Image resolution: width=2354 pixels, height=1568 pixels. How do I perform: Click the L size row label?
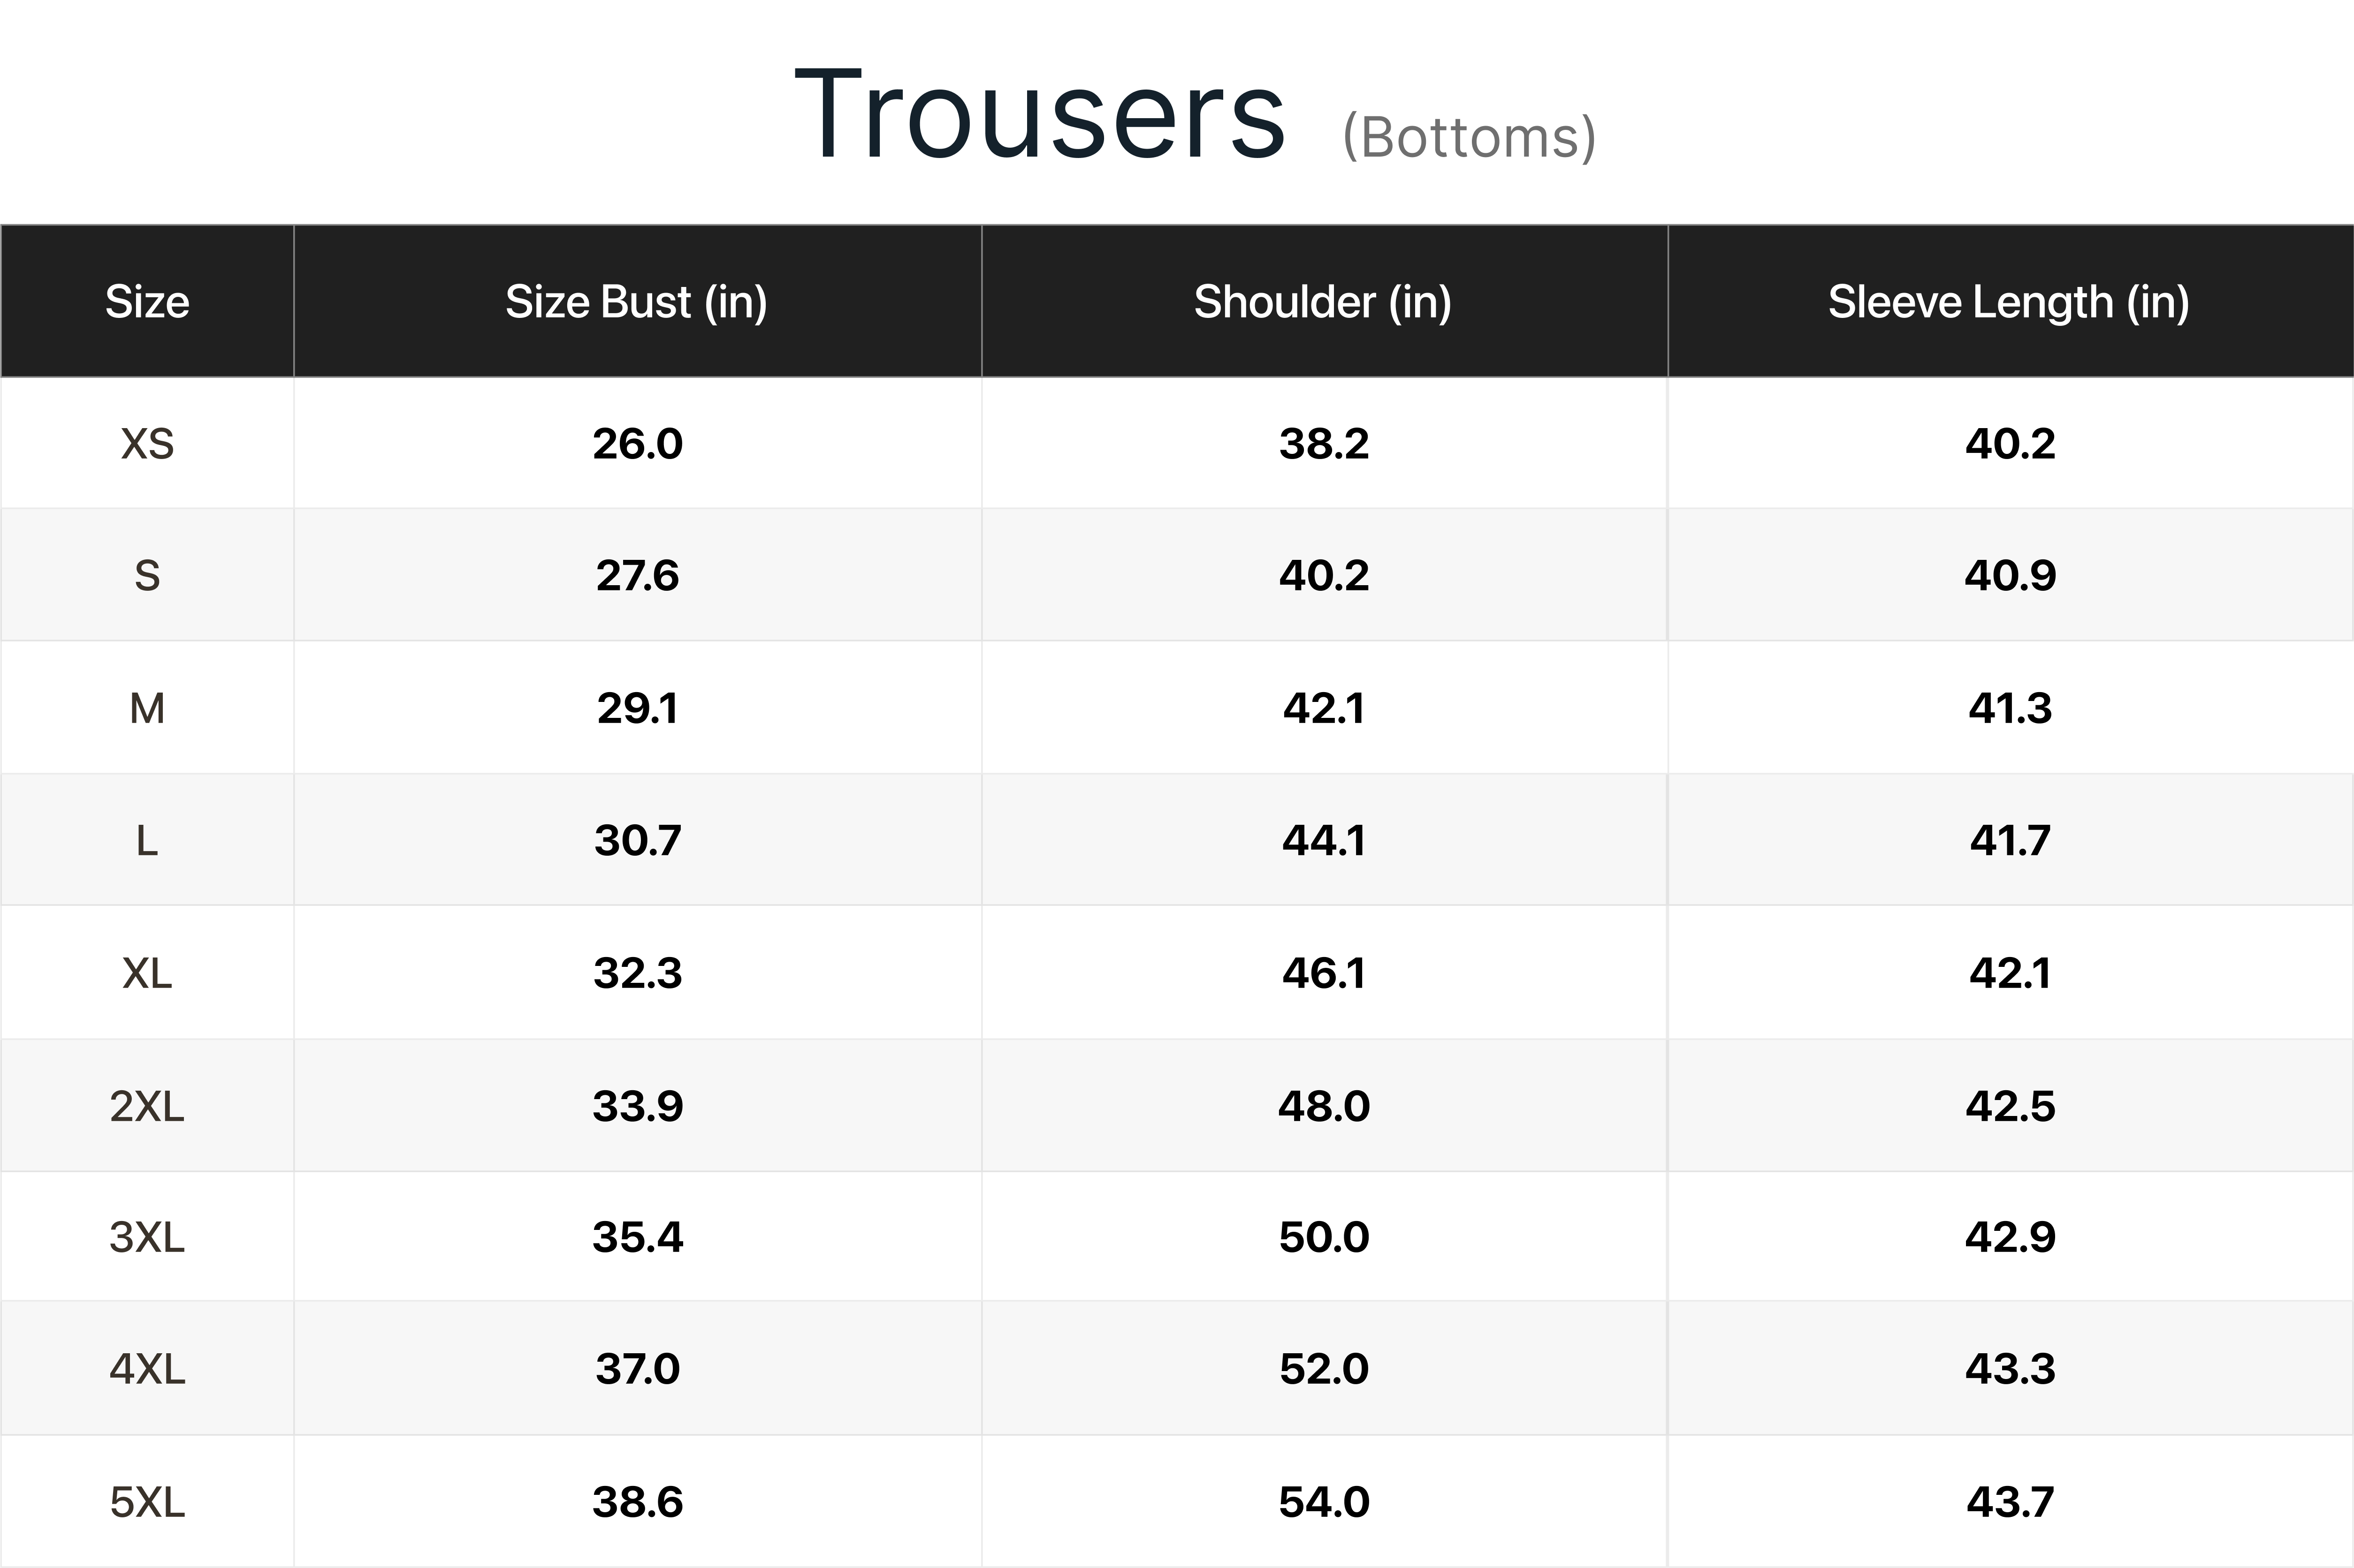click(147, 840)
